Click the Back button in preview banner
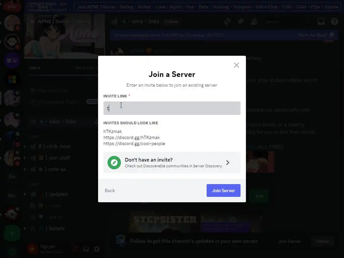344x258 pixels. click(39, 7)
